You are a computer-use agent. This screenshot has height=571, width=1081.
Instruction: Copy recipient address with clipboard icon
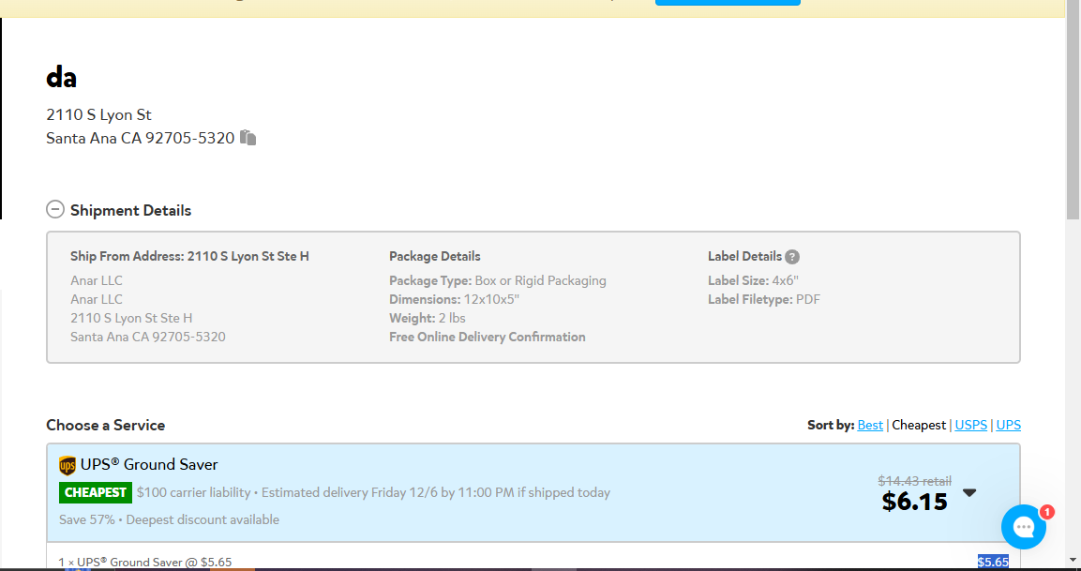point(248,138)
